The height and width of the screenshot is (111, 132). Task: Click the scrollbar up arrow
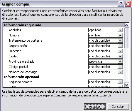point(127,25)
